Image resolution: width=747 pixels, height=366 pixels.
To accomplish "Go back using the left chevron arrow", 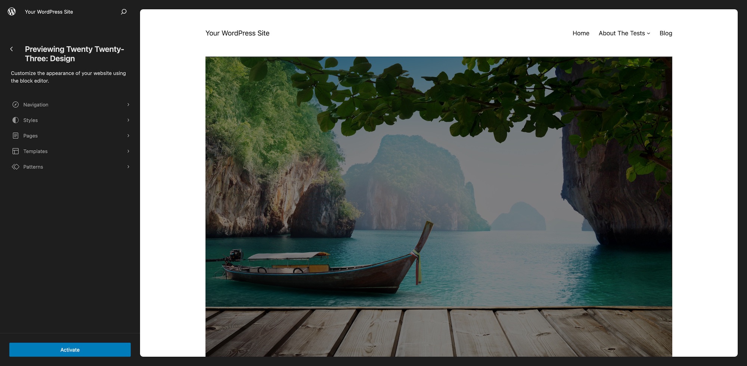I will (x=12, y=49).
